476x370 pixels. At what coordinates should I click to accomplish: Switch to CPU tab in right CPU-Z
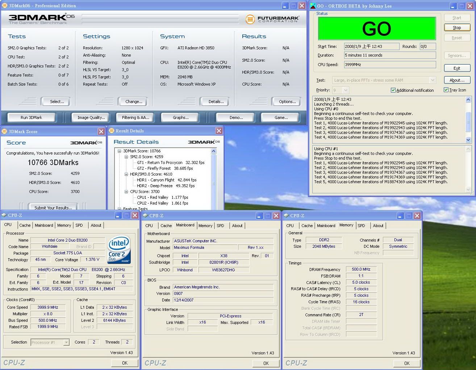click(290, 226)
